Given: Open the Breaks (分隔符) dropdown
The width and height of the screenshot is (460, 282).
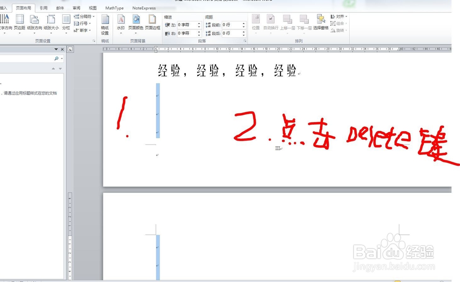Looking at the screenshot, I should 84,17.
